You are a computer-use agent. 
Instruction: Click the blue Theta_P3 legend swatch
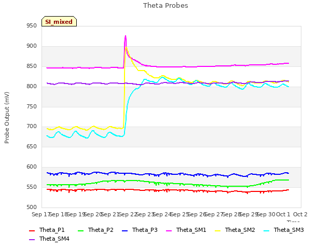pyautogui.click(x=125, y=230)
